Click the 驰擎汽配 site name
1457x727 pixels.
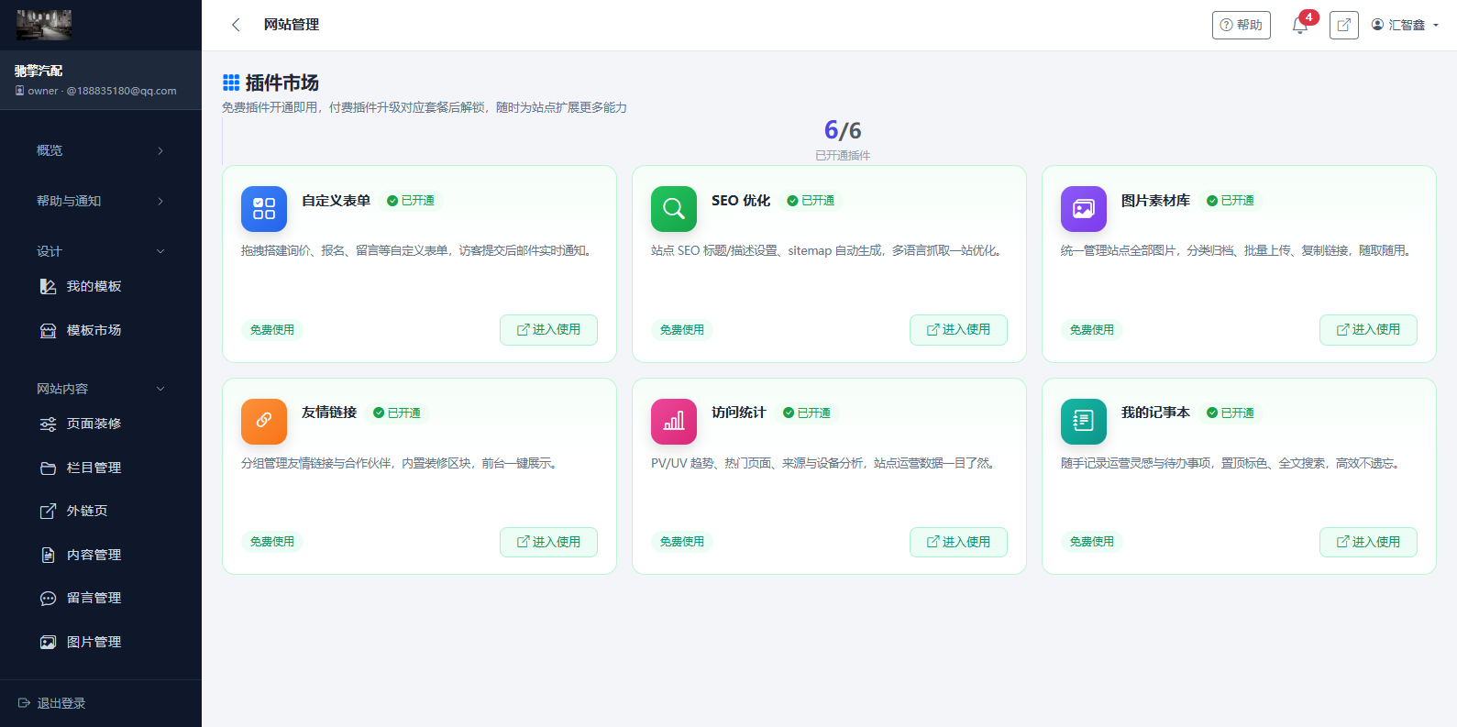coord(39,71)
